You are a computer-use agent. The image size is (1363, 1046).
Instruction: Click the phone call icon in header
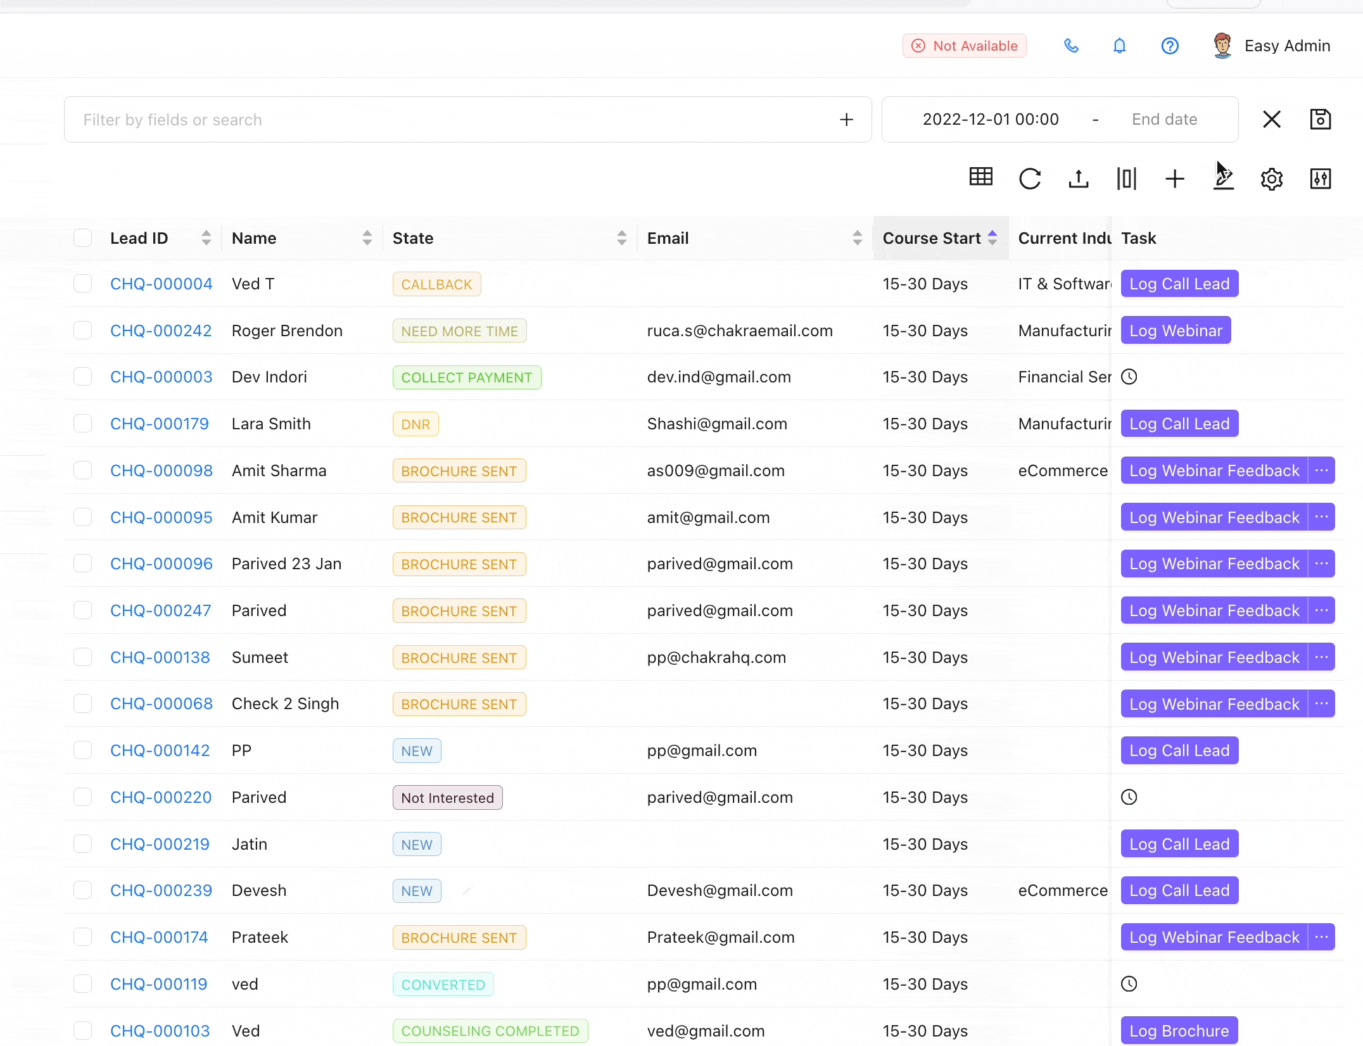(x=1071, y=46)
